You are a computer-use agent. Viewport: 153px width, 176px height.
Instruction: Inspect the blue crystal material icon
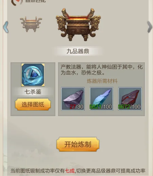[101, 99]
